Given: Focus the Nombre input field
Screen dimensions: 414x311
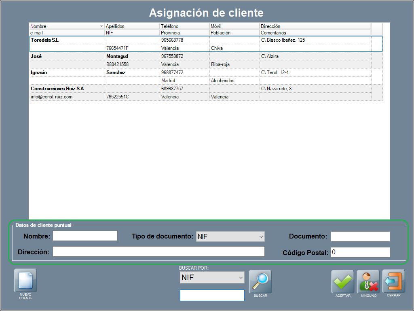Looking at the screenshot, I should pos(85,236).
